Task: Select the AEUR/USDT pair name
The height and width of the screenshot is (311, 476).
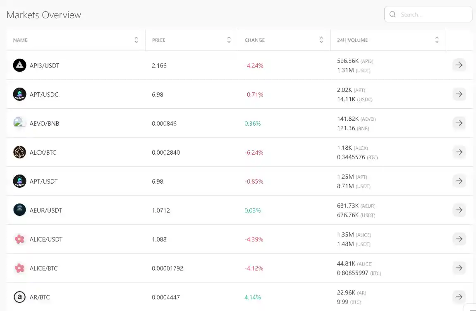Action: [46, 210]
